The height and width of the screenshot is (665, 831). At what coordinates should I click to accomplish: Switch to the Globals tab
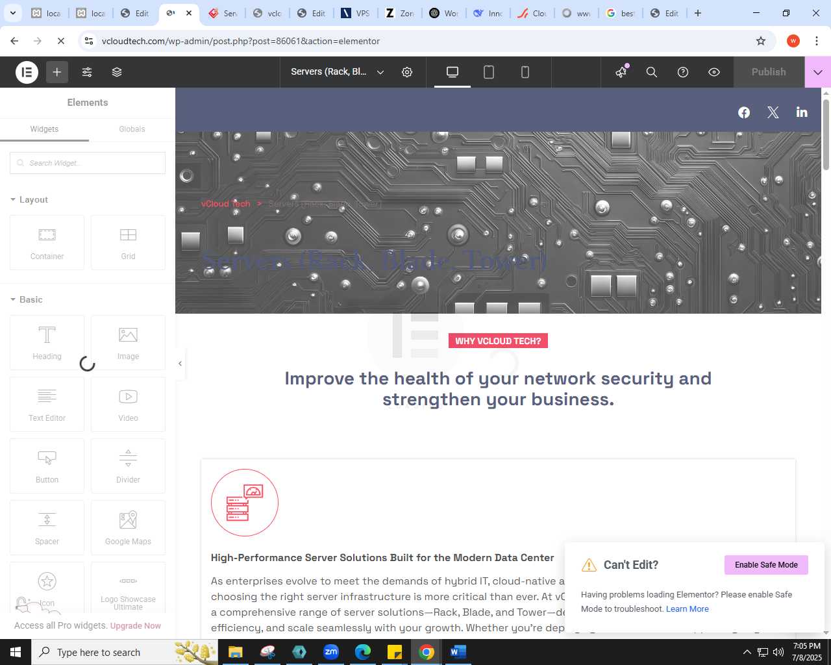[132, 129]
